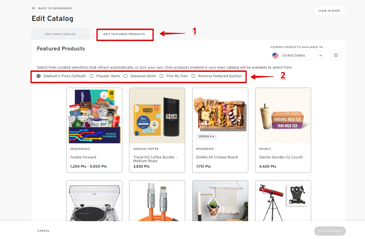Open the Pearly milk tea Starter Bundle image
Image resolution: width=365 pixels, height=239 pixels.
[x=283, y=116]
